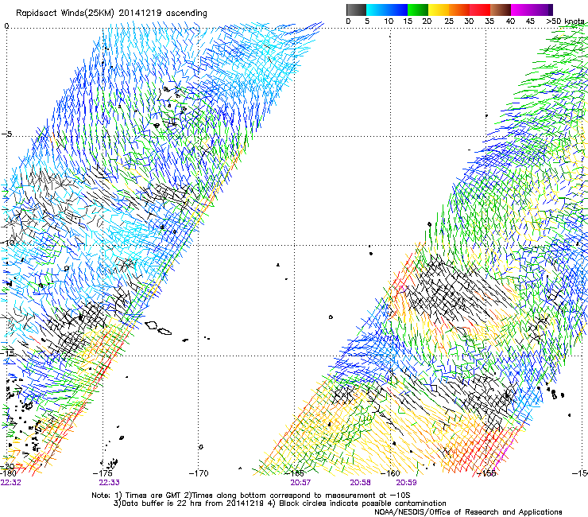Click the green 15–20 knots legend swatch
The height and width of the screenshot is (517, 588).
click(x=418, y=10)
